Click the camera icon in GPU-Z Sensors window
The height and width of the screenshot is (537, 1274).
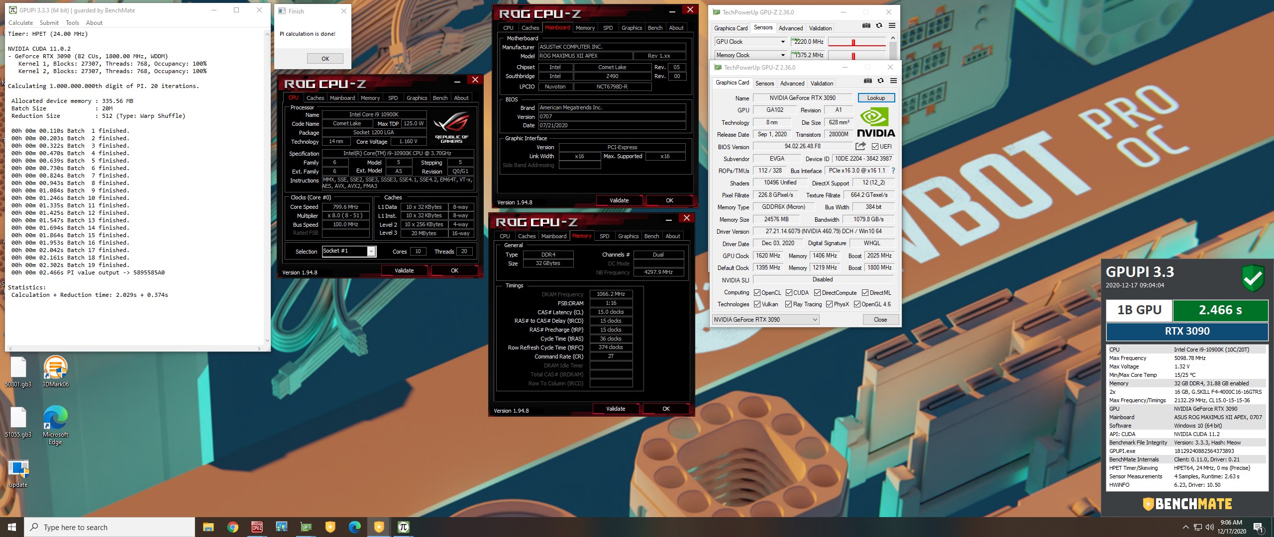[866, 26]
